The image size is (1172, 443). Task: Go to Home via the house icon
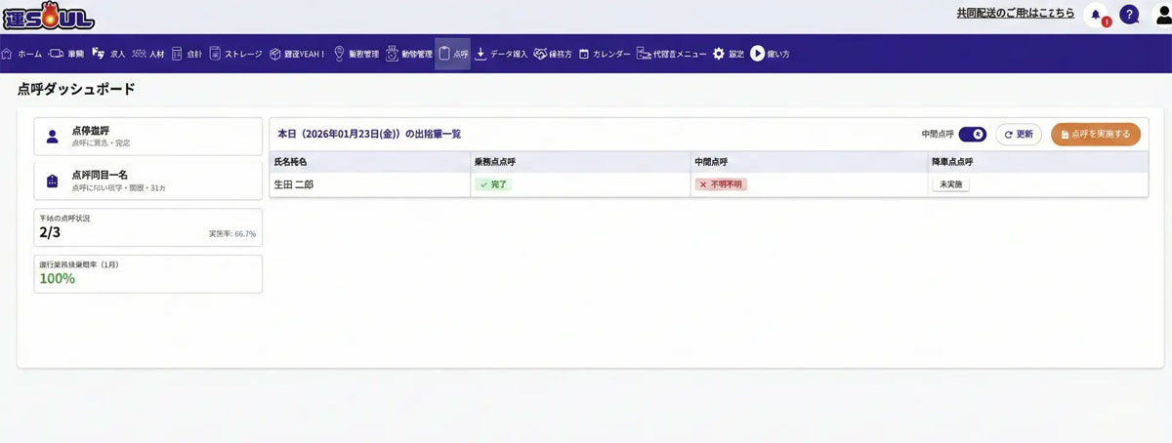[21, 54]
